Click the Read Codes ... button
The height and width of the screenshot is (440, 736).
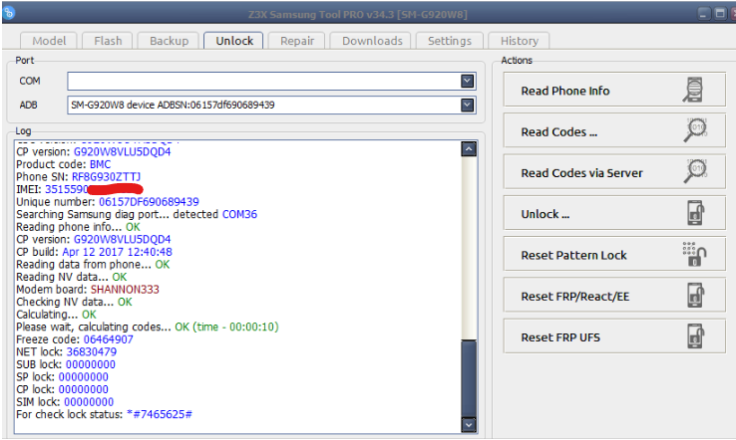coord(614,130)
